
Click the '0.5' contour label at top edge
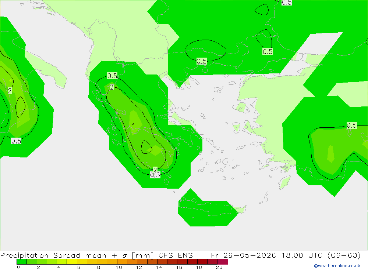(287, 3)
